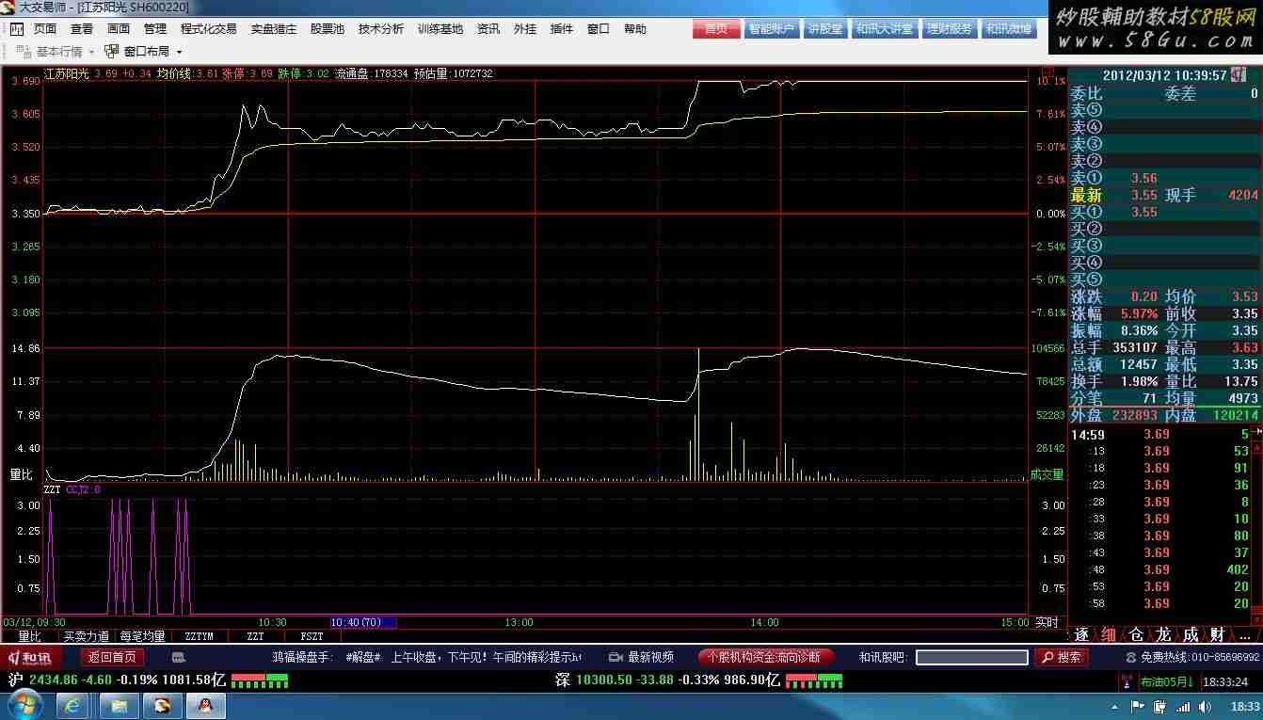Click the network signal icon in system tray

point(1185,706)
